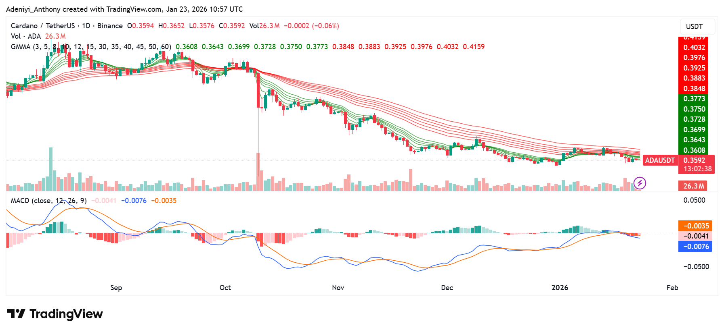Click the GMMA indicator legend name
The image size is (724, 332).
91,47
